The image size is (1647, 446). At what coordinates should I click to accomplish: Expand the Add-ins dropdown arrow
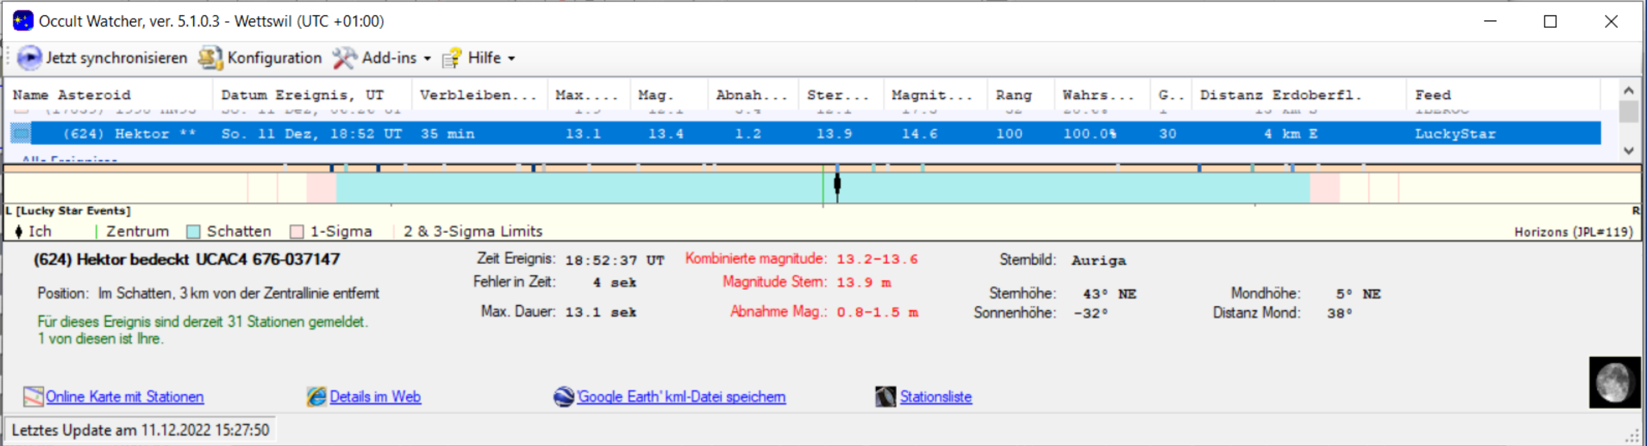coord(427,59)
